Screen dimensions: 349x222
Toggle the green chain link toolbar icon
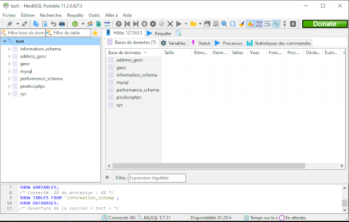pyautogui.click(x=276, y=24)
